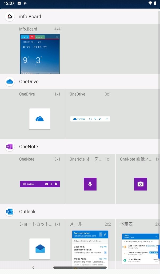Tap the plus icon in 予定表 widget
Image resolution: width=160 pixels, height=274 pixels.
[156, 237]
